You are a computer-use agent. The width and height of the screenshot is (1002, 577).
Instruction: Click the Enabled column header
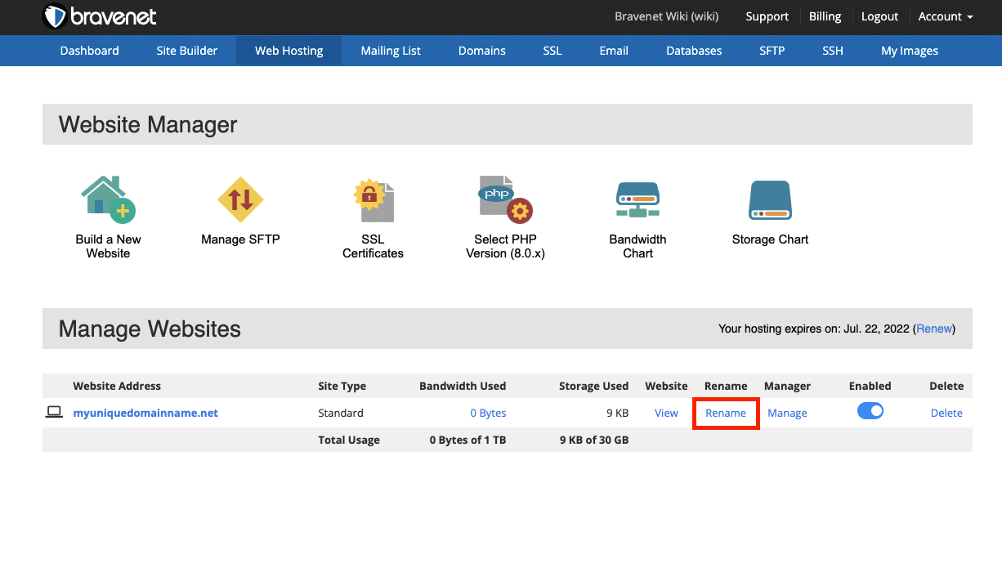(x=870, y=386)
